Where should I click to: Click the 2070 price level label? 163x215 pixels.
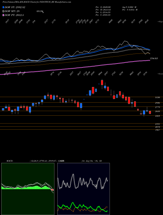pos(157,127)
